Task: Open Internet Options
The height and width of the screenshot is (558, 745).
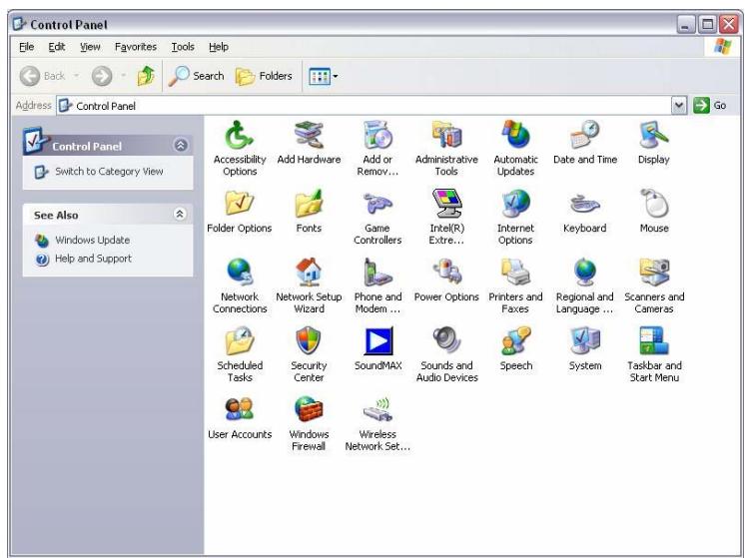Action: (515, 217)
